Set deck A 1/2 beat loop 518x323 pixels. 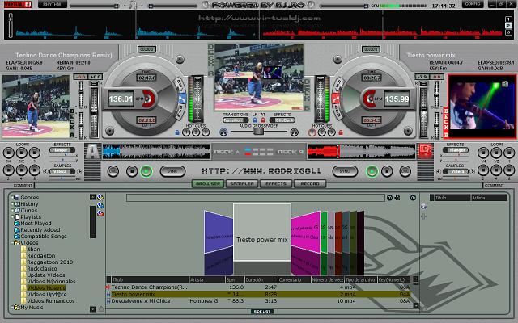click(22, 153)
